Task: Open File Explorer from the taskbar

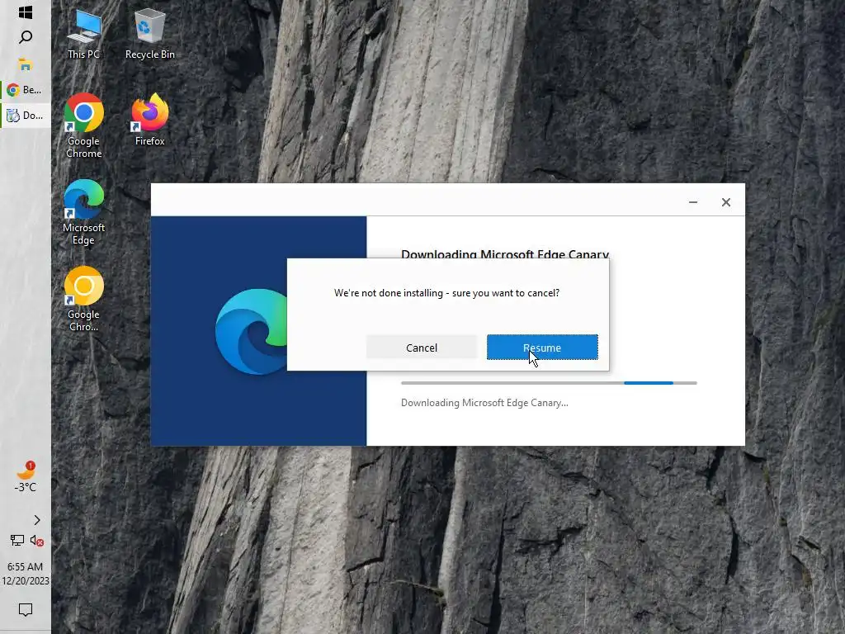Action: [x=26, y=64]
